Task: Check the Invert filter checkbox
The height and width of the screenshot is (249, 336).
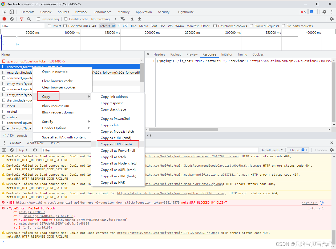Action: (50, 26)
